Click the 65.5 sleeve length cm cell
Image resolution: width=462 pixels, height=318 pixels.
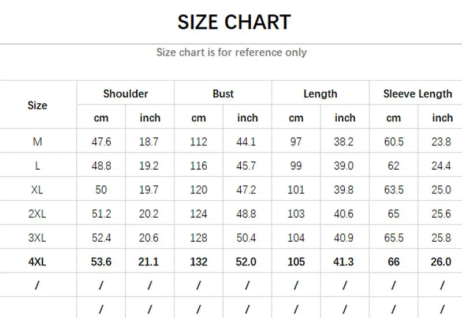pos(393,238)
